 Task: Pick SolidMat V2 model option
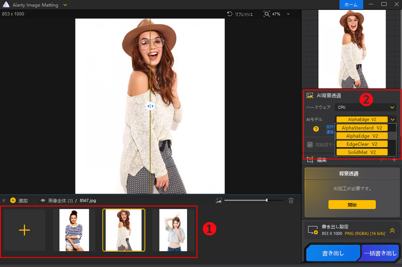pos(361,152)
